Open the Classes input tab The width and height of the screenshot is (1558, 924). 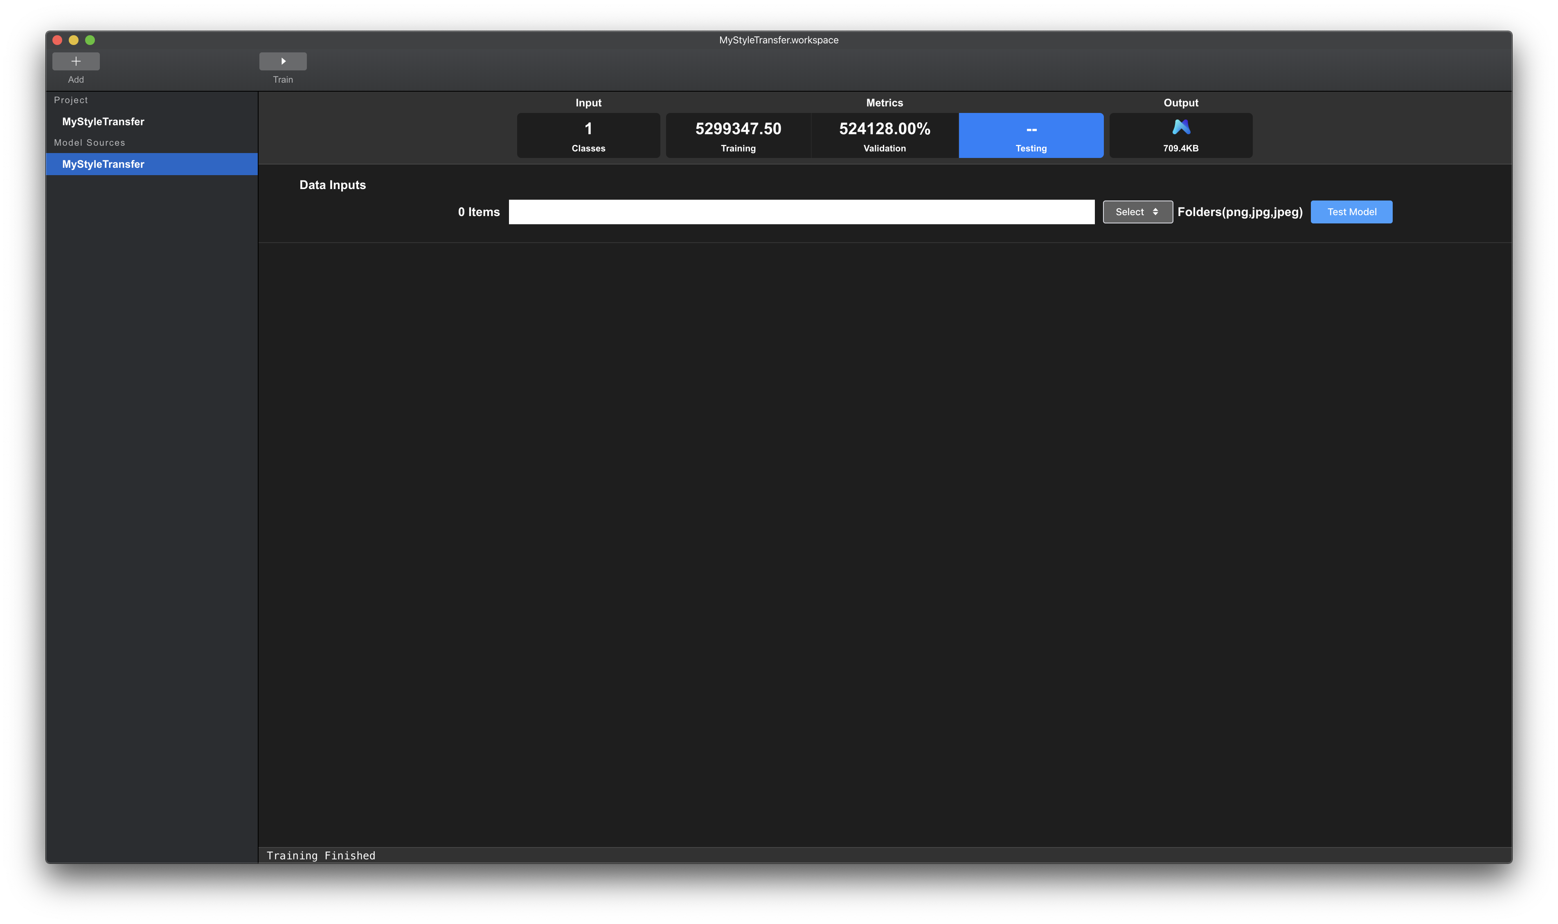coord(588,135)
